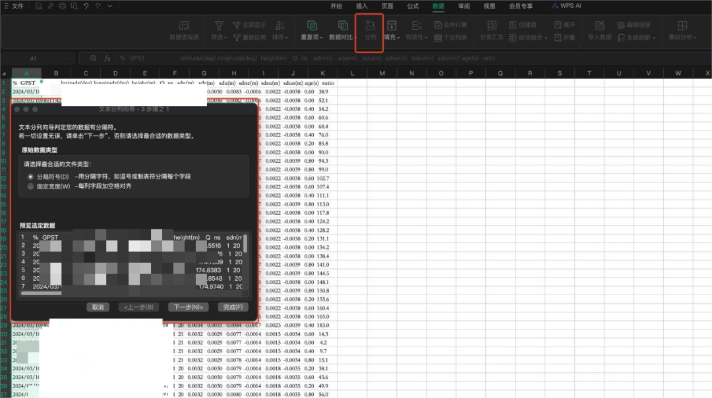Click the 合并计算 consolidate tool
712x398 pixels.
pos(450,25)
